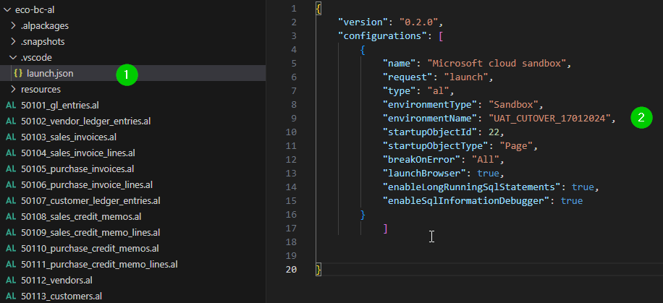Viewport: 663px width, 303px height.
Task: Click the "configurations" key in the editor
Action: 383,36
